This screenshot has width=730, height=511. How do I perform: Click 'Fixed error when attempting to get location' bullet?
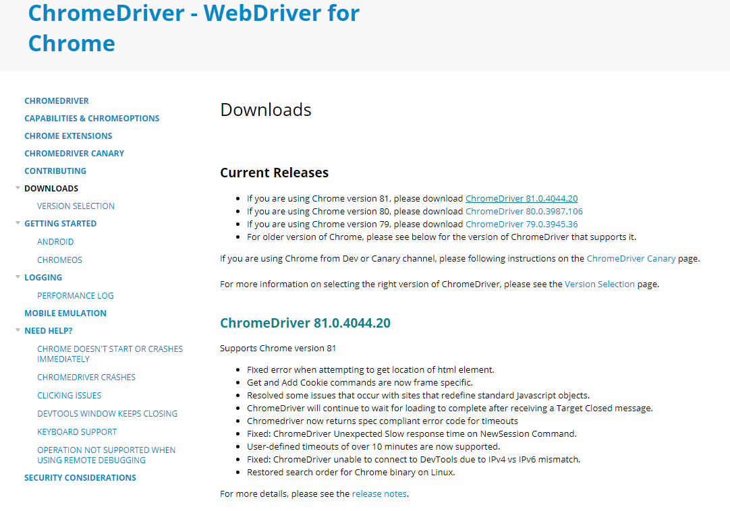370,370
